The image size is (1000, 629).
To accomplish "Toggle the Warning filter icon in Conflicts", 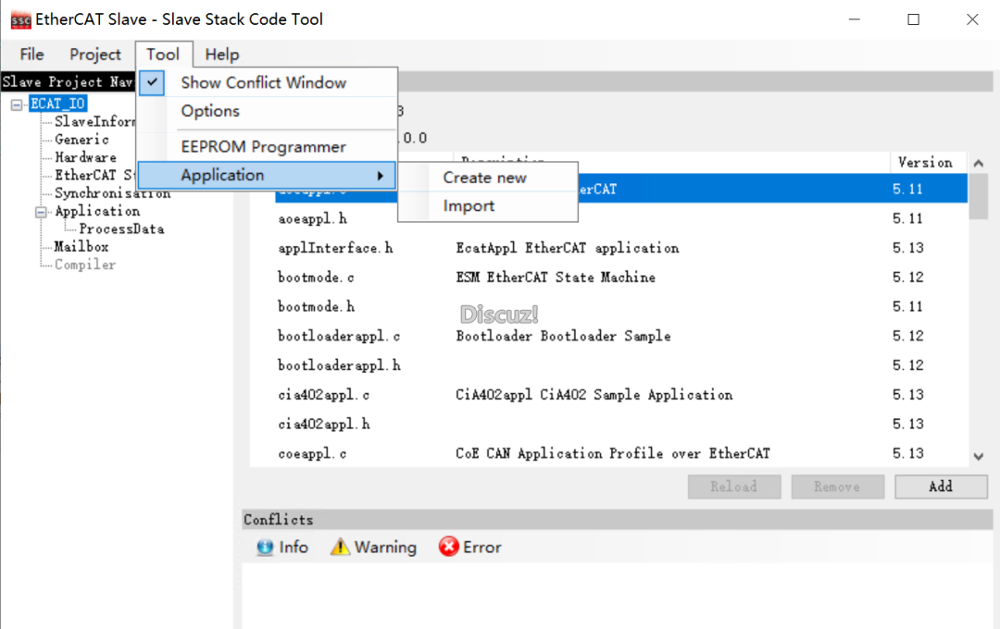I will (x=340, y=548).
